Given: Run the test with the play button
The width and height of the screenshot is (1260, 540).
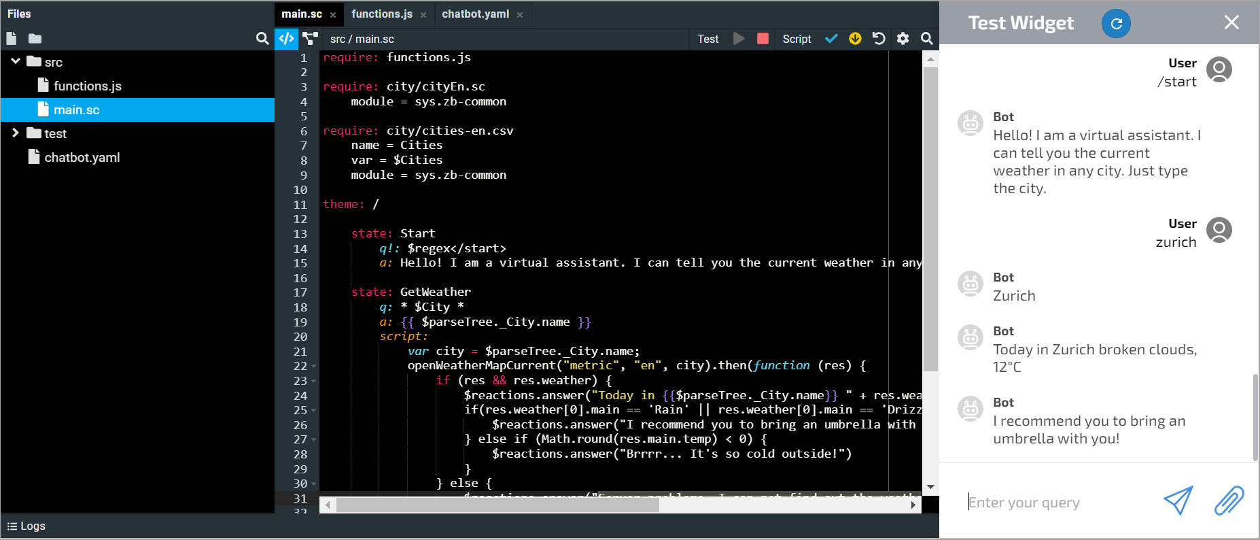Looking at the screenshot, I should (x=739, y=39).
